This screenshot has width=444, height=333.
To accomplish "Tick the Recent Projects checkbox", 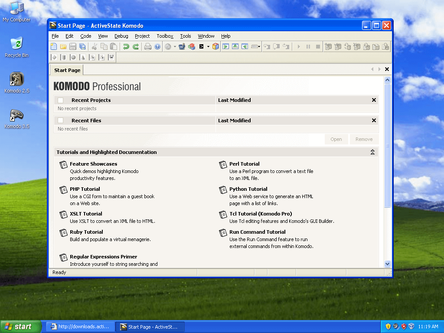I will (x=60, y=100).
